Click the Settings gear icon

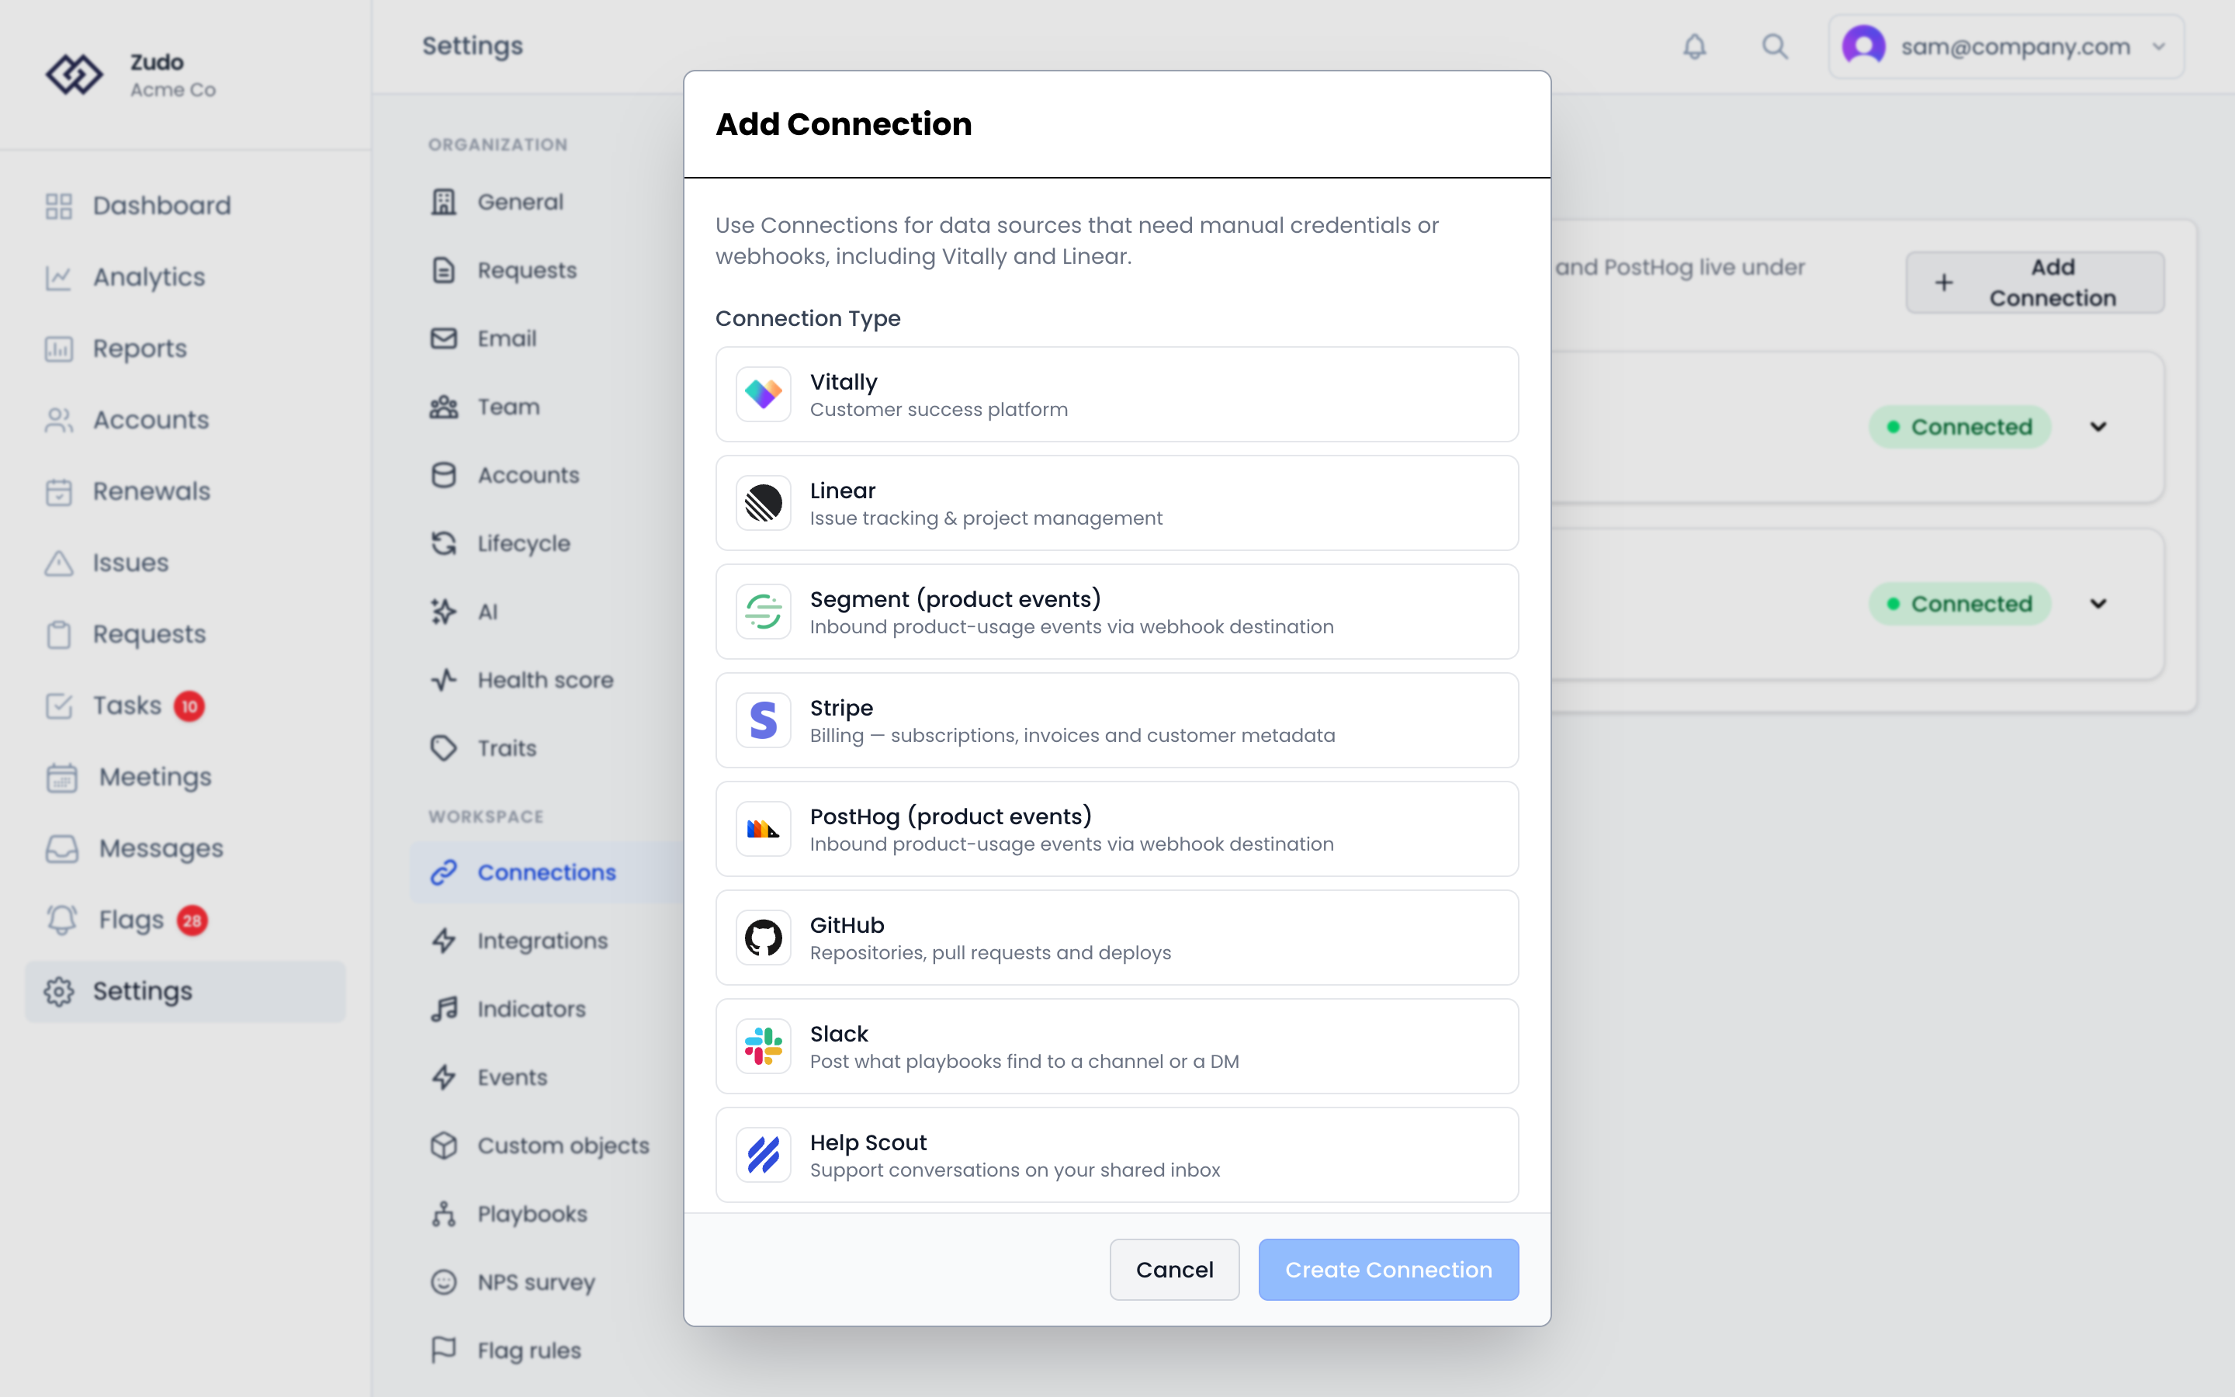[59, 991]
